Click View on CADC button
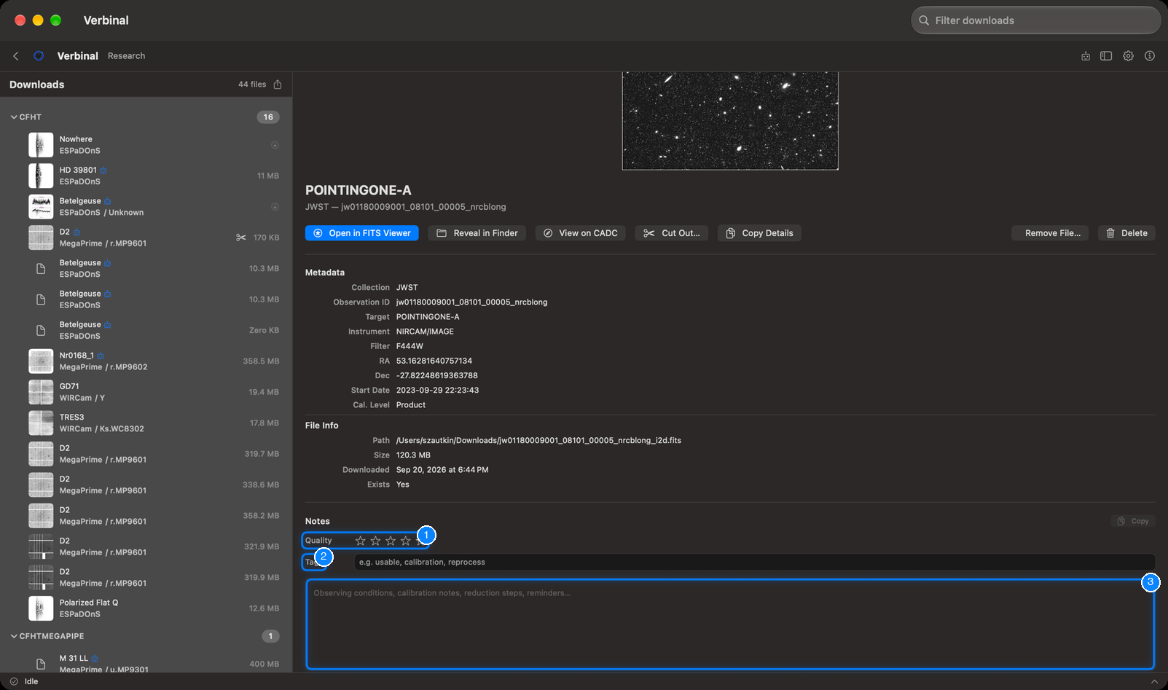Screen dimensions: 1168x690 [581, 233]
